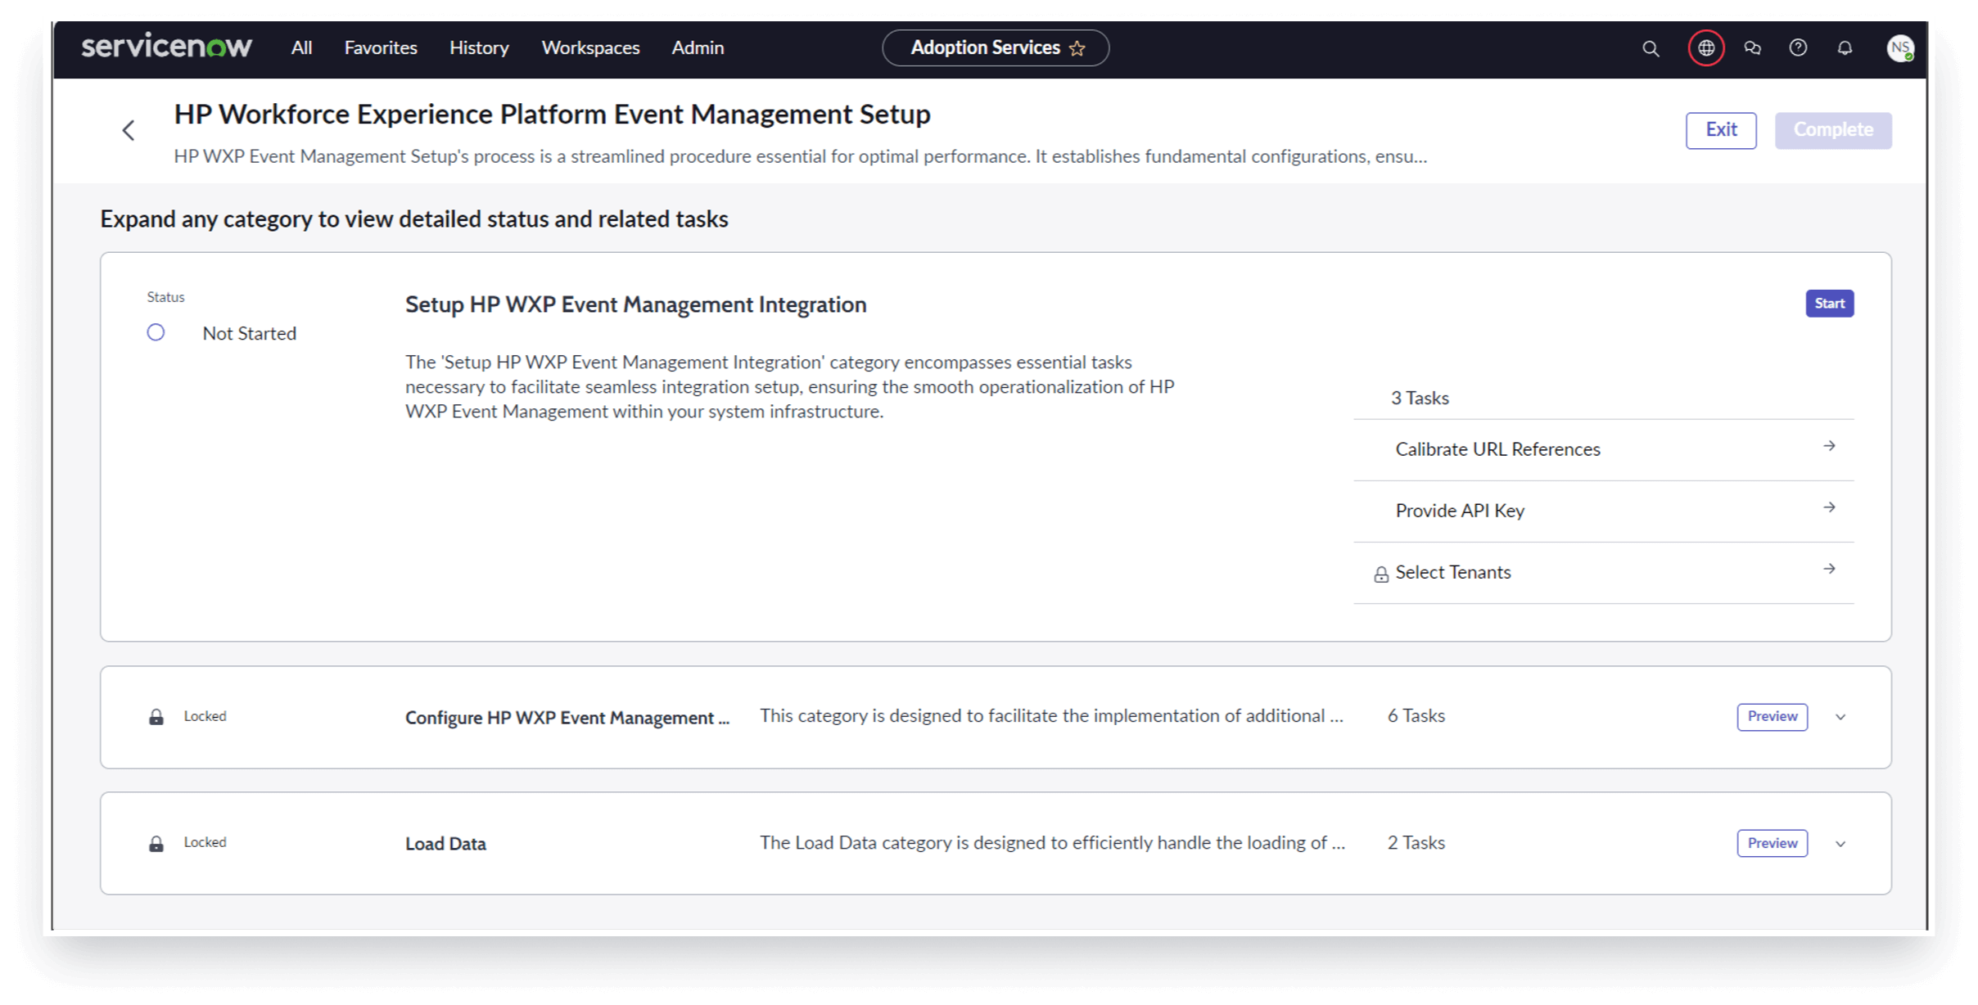1978x1005 pixels.
Task: Open the notifications bell icon
Action: (1845, 48)
